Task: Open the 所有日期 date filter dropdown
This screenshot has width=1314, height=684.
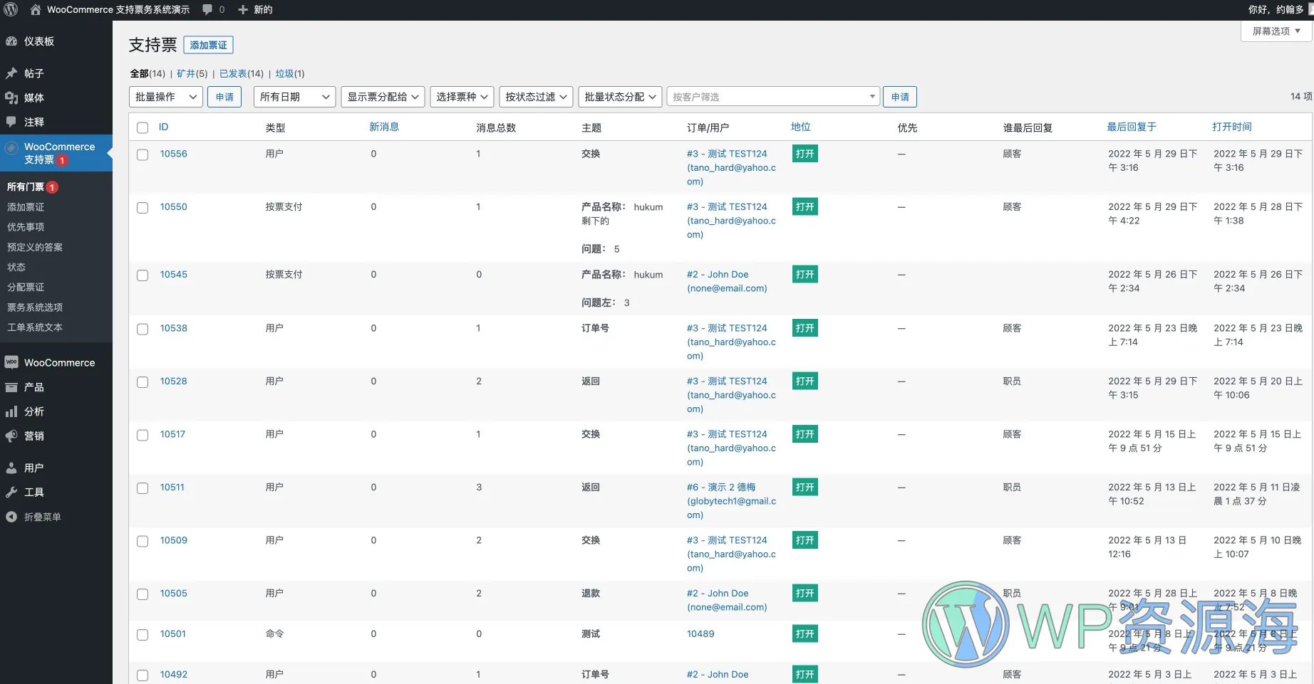Action: [294, 97]
